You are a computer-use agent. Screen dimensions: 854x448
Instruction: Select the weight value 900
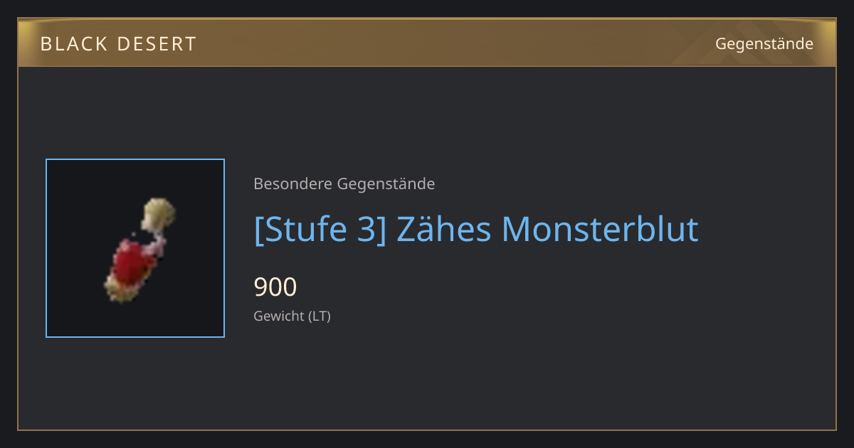click(275, 287)
